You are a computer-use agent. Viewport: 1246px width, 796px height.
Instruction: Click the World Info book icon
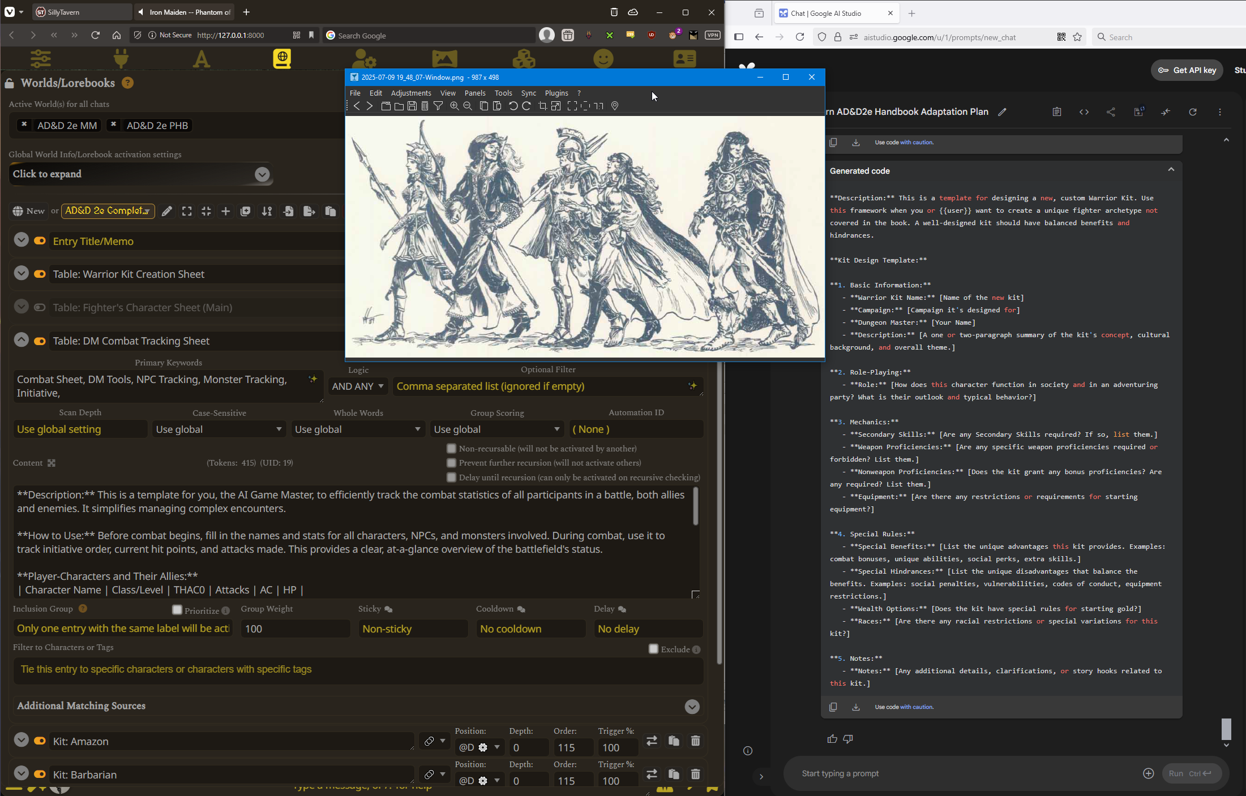[282, 59]
